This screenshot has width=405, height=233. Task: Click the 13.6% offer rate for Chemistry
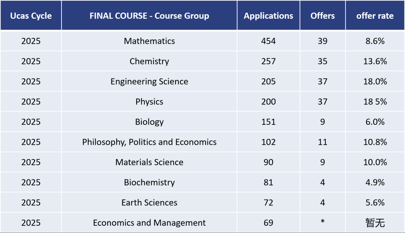click(375, 61)
